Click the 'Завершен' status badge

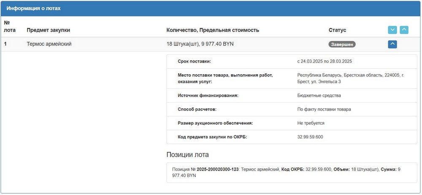(342, 44)
